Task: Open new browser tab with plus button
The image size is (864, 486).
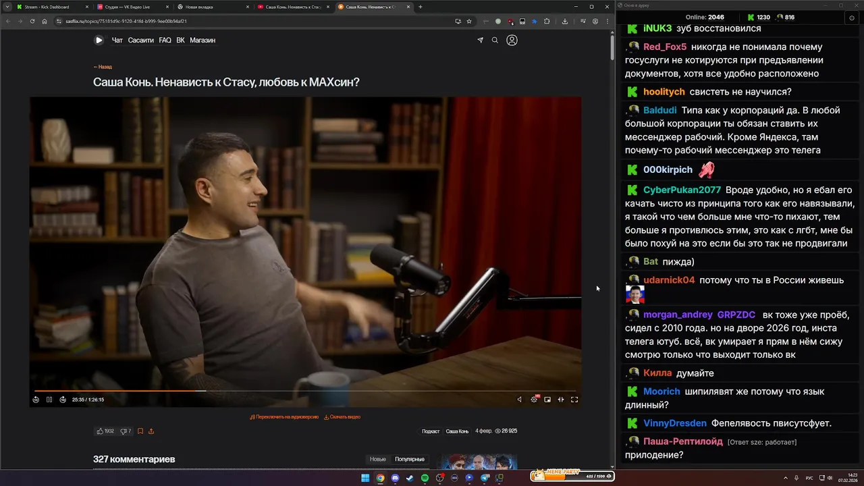Action: coord(421,7)
